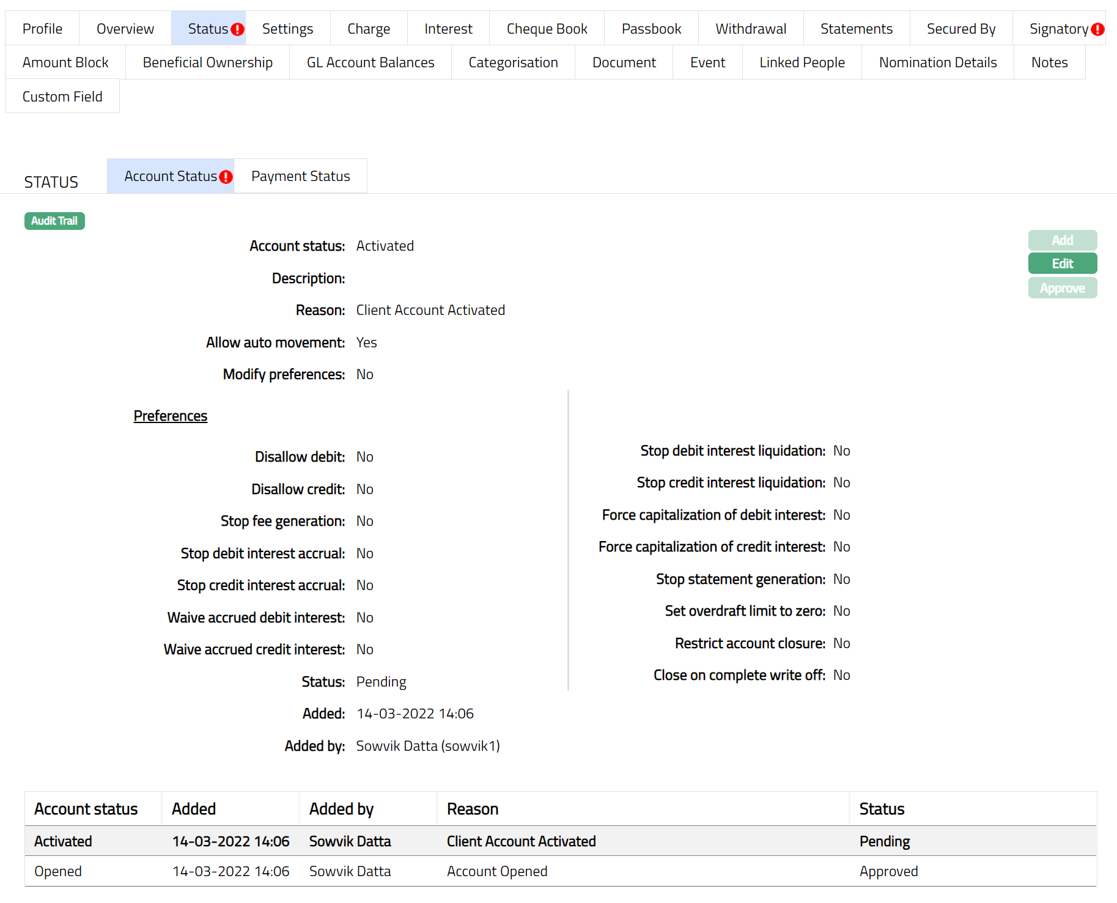
Task: Go to the Beneficial Ownership tab
Action: pos(207,62)
